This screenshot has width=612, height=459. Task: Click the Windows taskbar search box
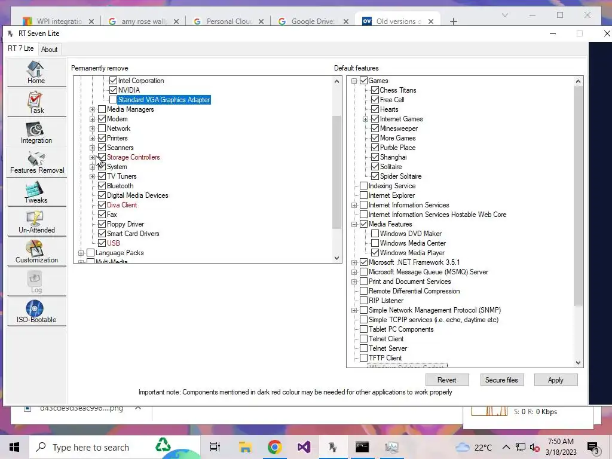click(x=115, y=447)
